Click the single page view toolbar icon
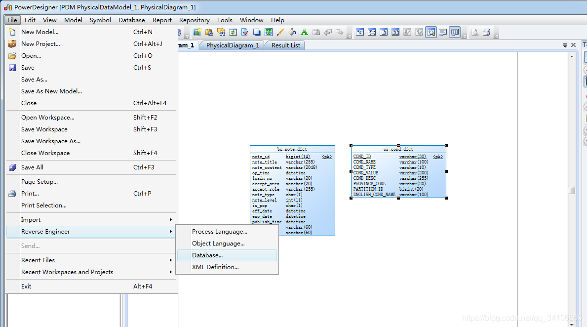Viewport: 587px width, 327px height. pyautogui.click(x=384, y=32)
